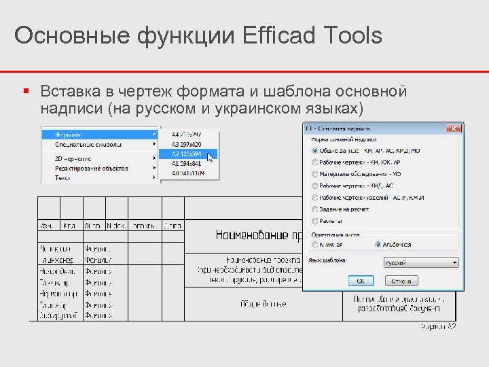Open Специальные символы submenu entry

[x=100, y=144]
